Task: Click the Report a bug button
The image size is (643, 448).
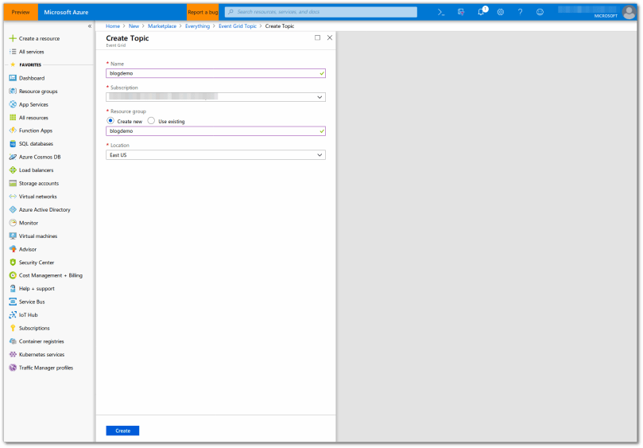Action: (x=203, y=12)
